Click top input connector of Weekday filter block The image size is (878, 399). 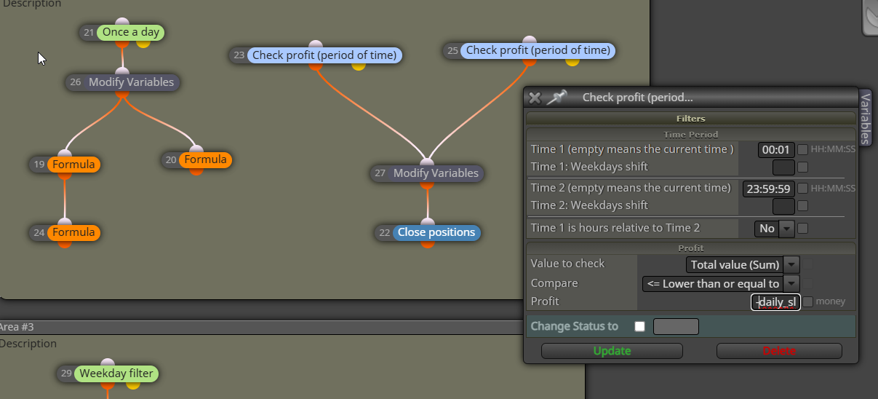click(108, 363)
